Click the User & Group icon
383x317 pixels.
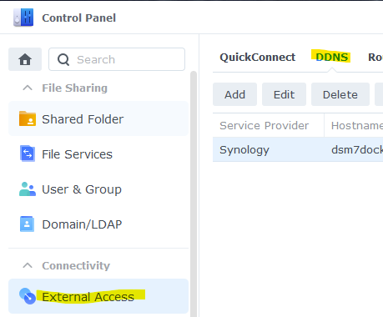click(28, 189)
